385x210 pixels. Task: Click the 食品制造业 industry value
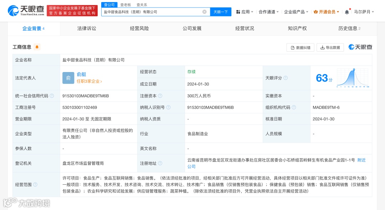[x=197, y=134]
